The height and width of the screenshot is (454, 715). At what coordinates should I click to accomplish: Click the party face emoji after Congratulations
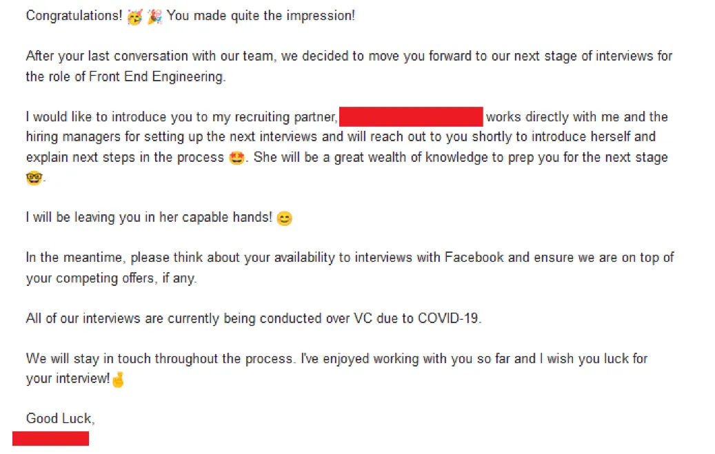pos(134,17)
